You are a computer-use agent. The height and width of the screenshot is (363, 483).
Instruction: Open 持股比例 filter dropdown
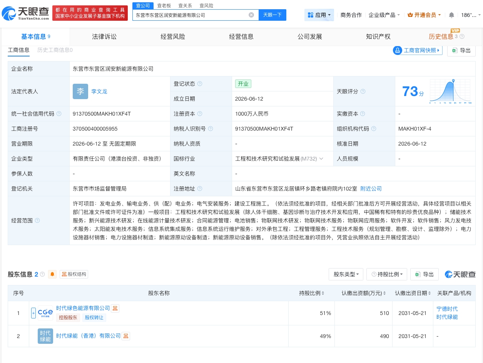[x=387, y=274]
